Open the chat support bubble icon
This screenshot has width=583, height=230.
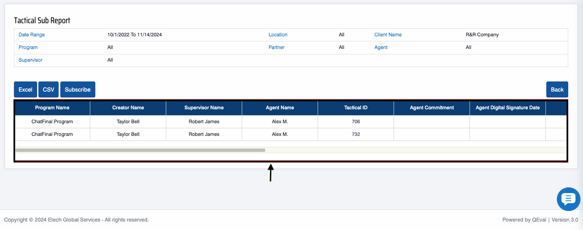pos(568,199)
